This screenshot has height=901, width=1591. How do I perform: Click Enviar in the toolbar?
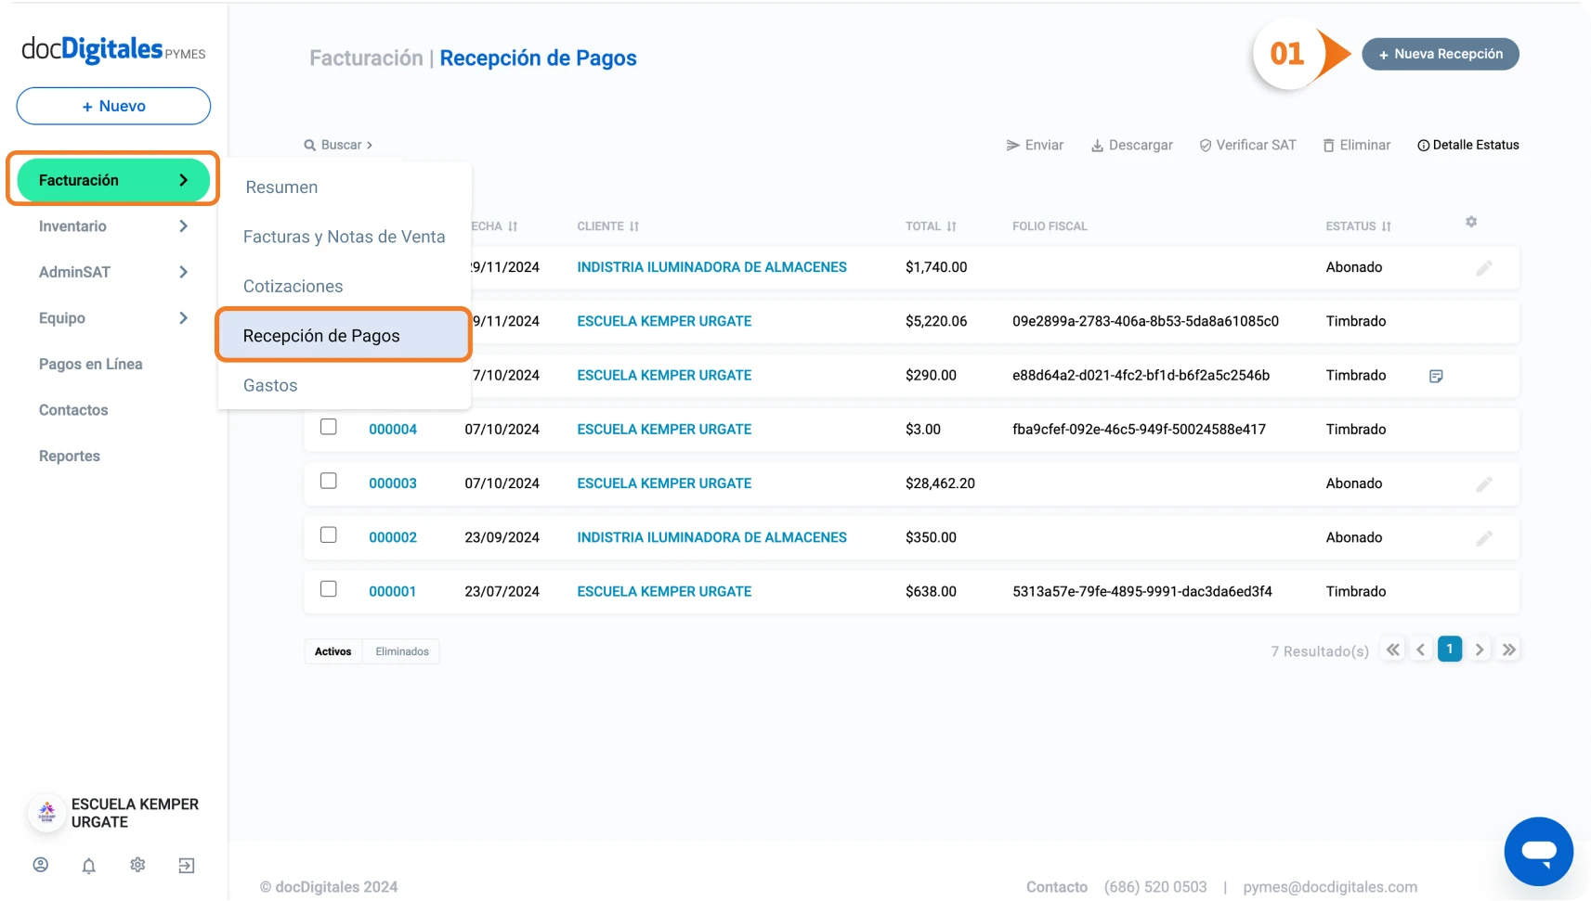1035,145
